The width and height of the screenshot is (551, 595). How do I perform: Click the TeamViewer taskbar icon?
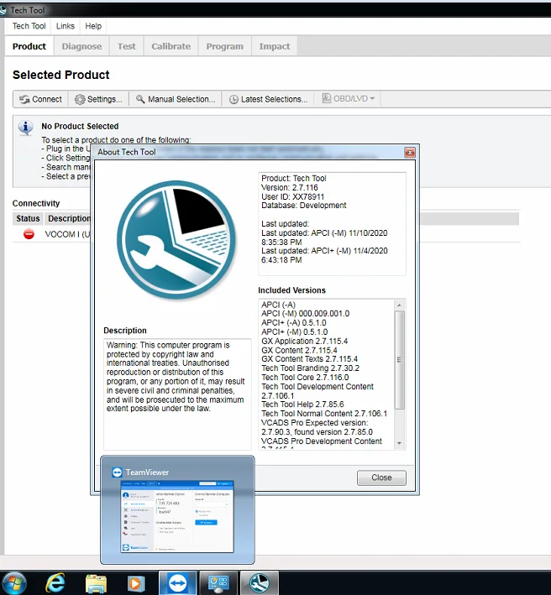click(177, 583)
